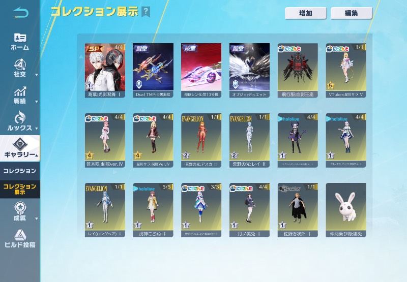This screenshot has height=282, width=407.
Task: Open the 葛葉:光影双舞 SP card
Action: tap(105, 71)
